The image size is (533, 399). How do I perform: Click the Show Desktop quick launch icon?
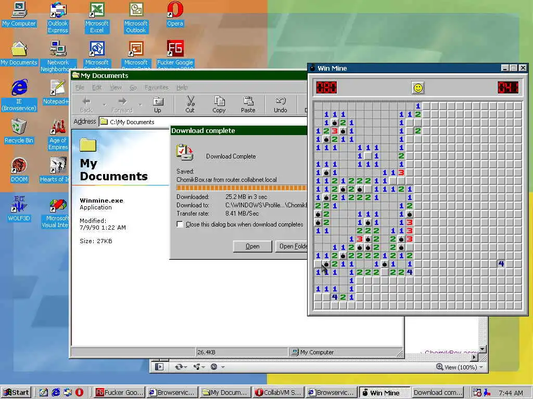[x=44, y=393]
